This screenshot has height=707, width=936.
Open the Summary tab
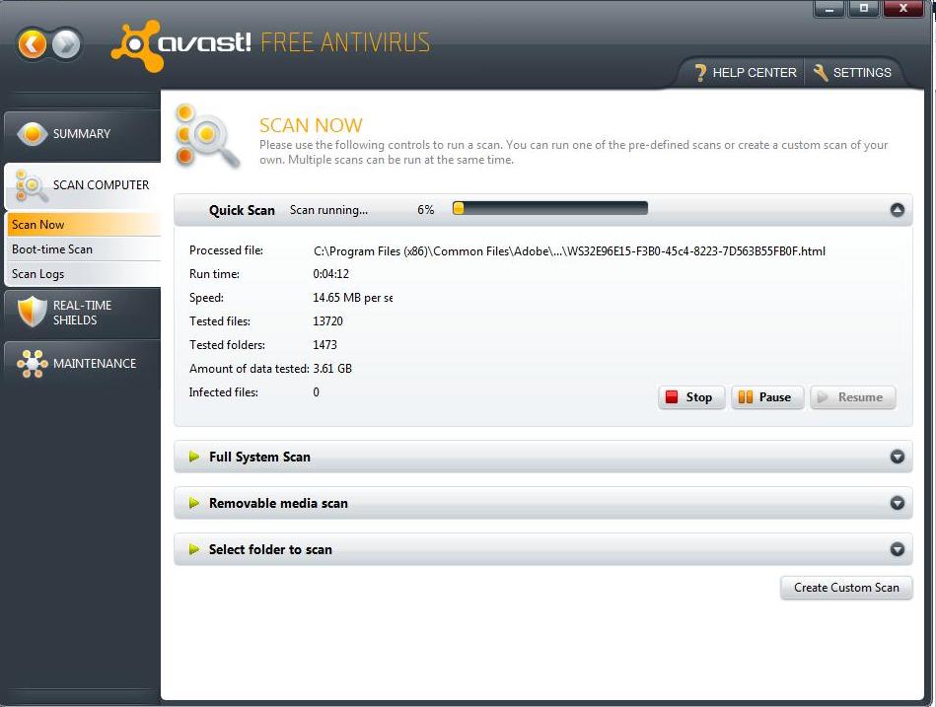(x=82, y=134)
